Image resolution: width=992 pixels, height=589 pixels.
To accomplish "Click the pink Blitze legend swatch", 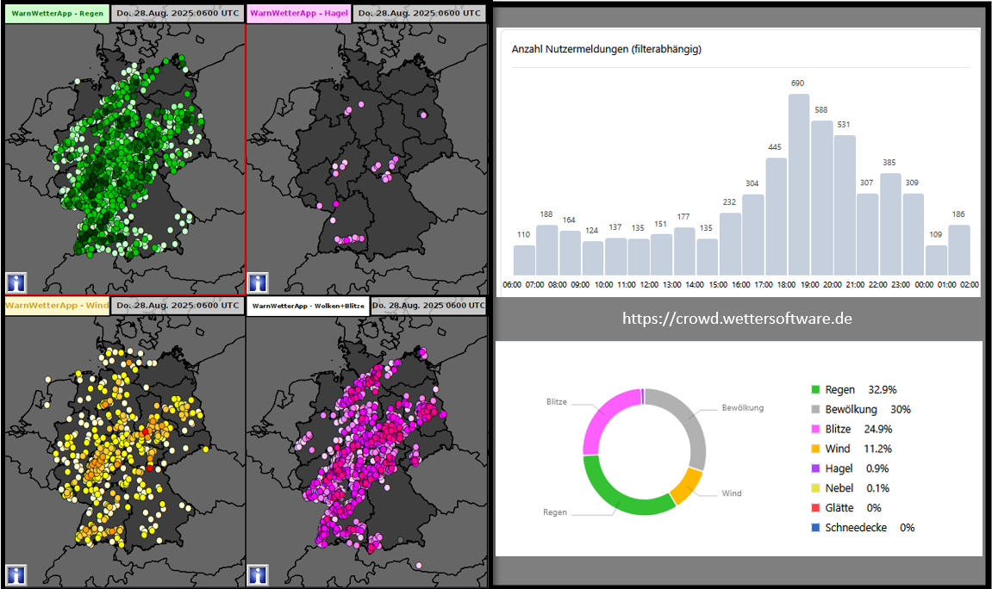I will pos(816,429).
